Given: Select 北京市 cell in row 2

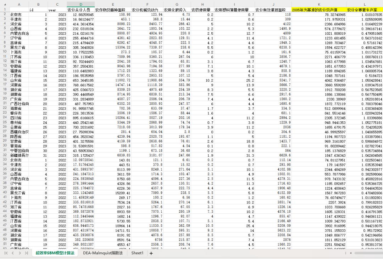Looking at the screenshot, I should [19, 15].
